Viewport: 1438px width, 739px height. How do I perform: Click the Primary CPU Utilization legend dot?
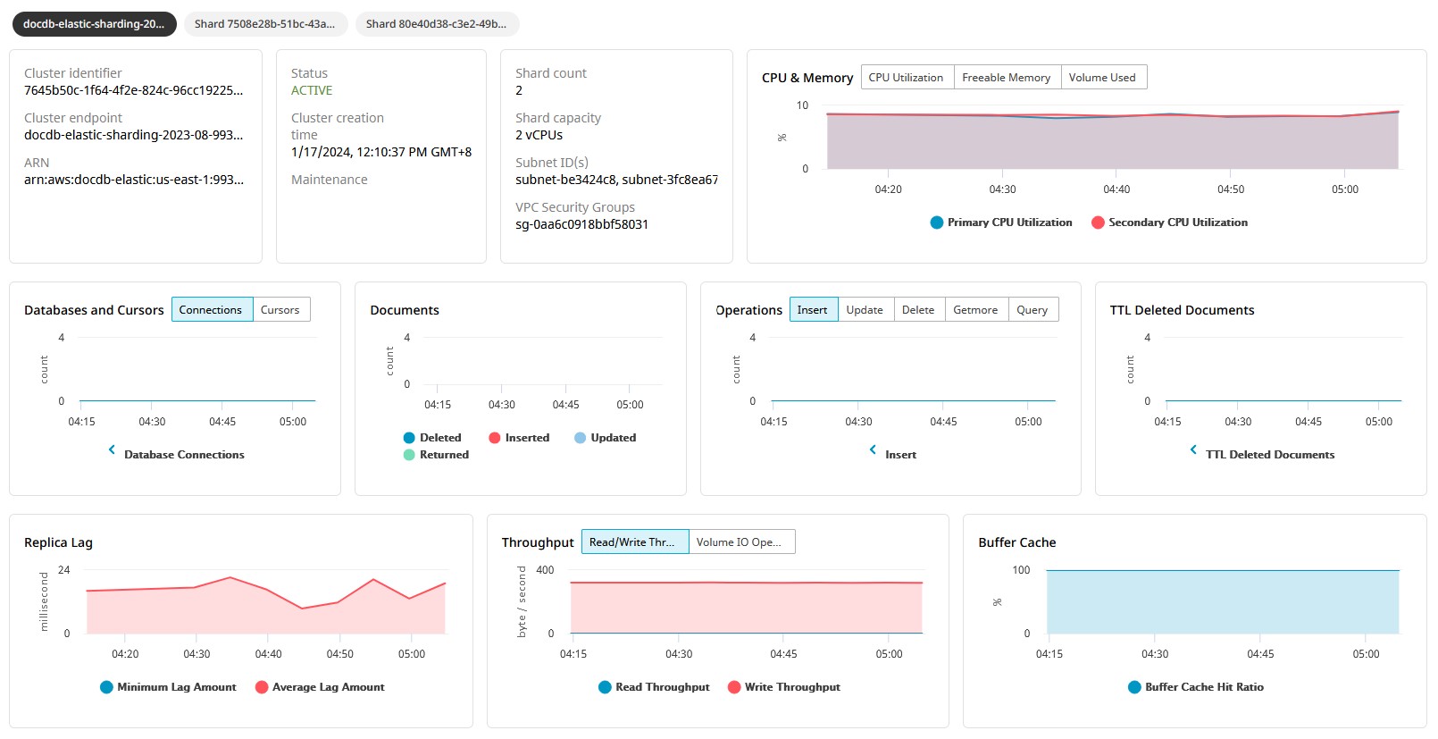pos(936,223)
